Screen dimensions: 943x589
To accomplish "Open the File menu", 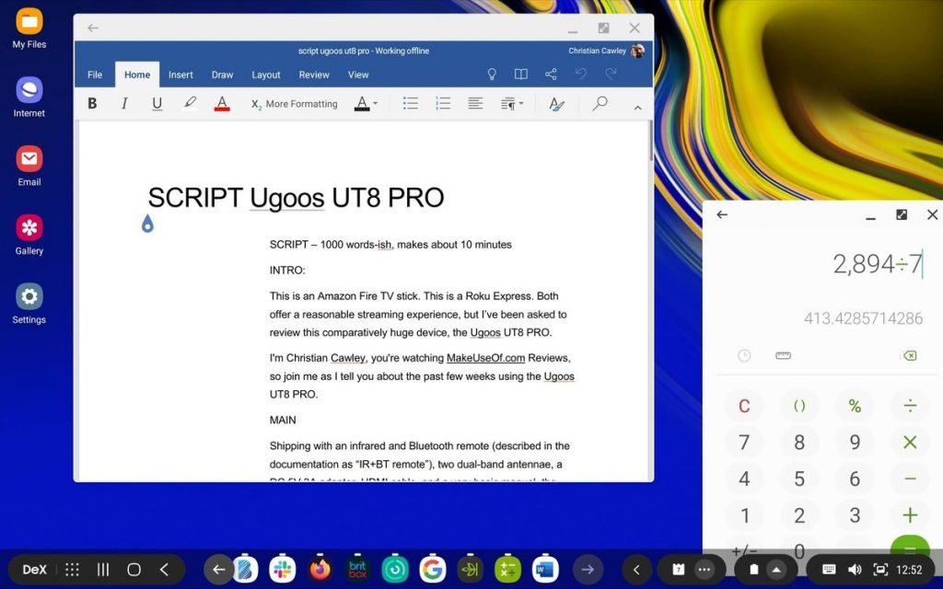I will (95, 75).
